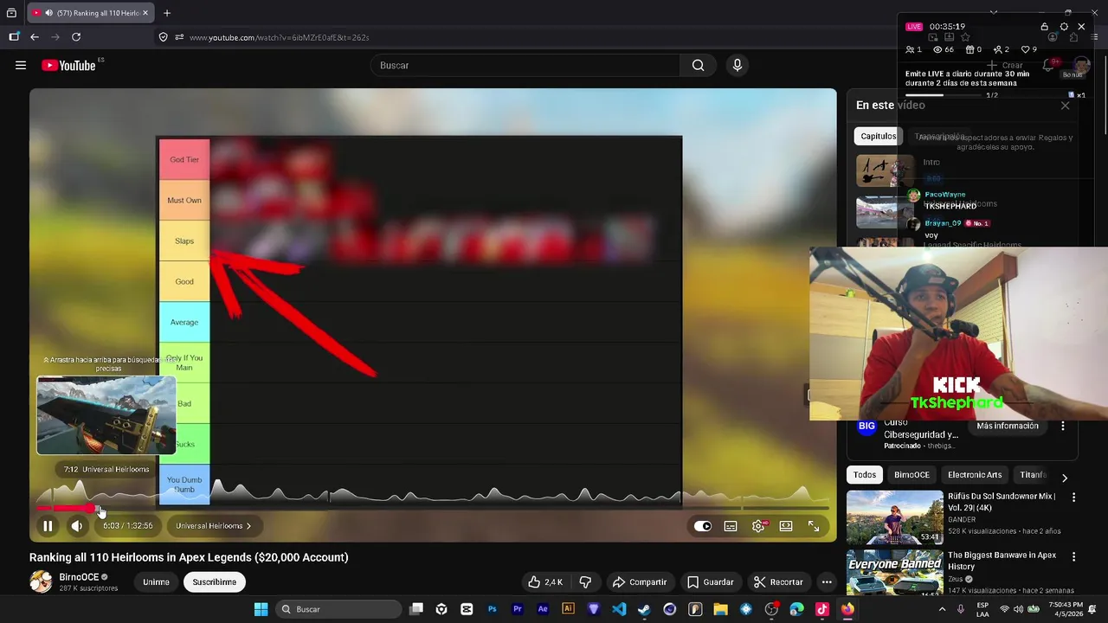Click the YouTube search magnifier button
1108x623 pixels.
[x=698, y=65]
